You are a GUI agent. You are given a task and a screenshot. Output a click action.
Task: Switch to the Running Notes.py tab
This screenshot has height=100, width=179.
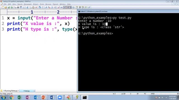click(11, 91)
